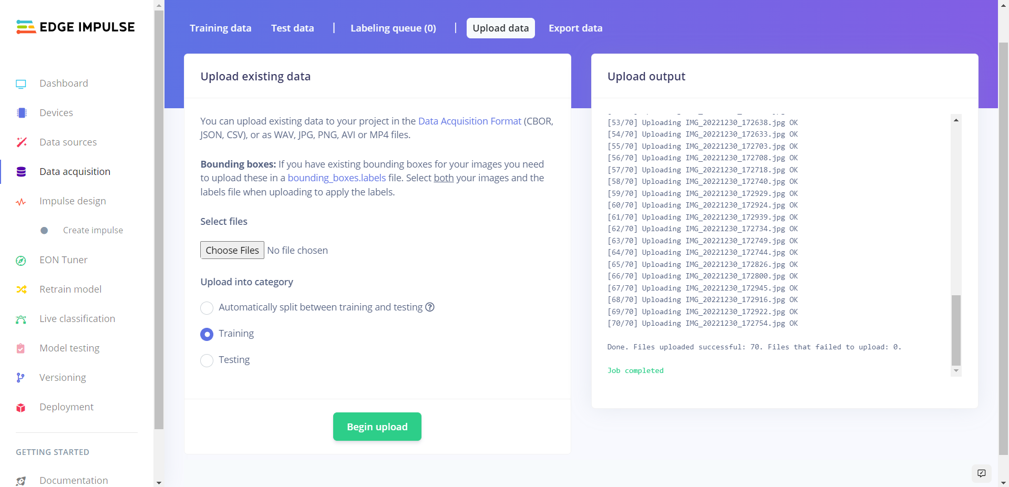Open Model testing in the sidebar
The width and height of the screenshot is (1009, 487).
click(x=69, y=348)
